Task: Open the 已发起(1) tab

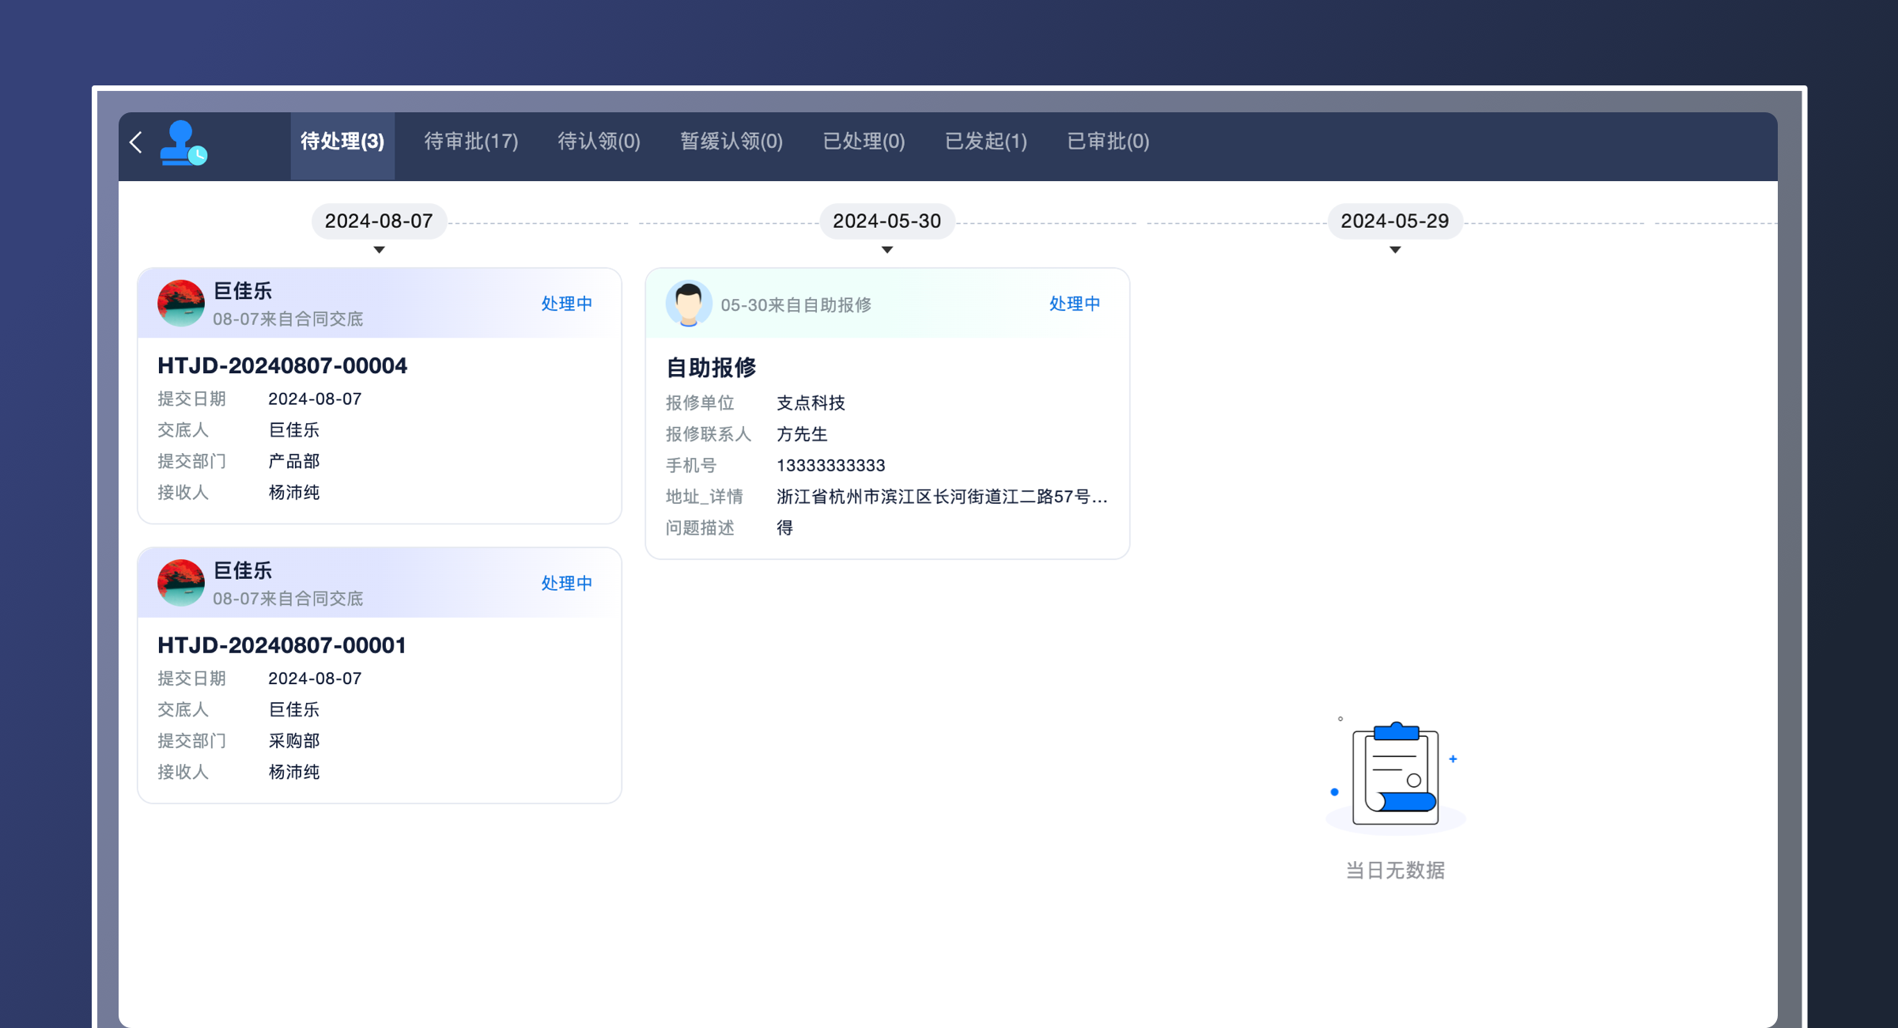Action: 985,142
